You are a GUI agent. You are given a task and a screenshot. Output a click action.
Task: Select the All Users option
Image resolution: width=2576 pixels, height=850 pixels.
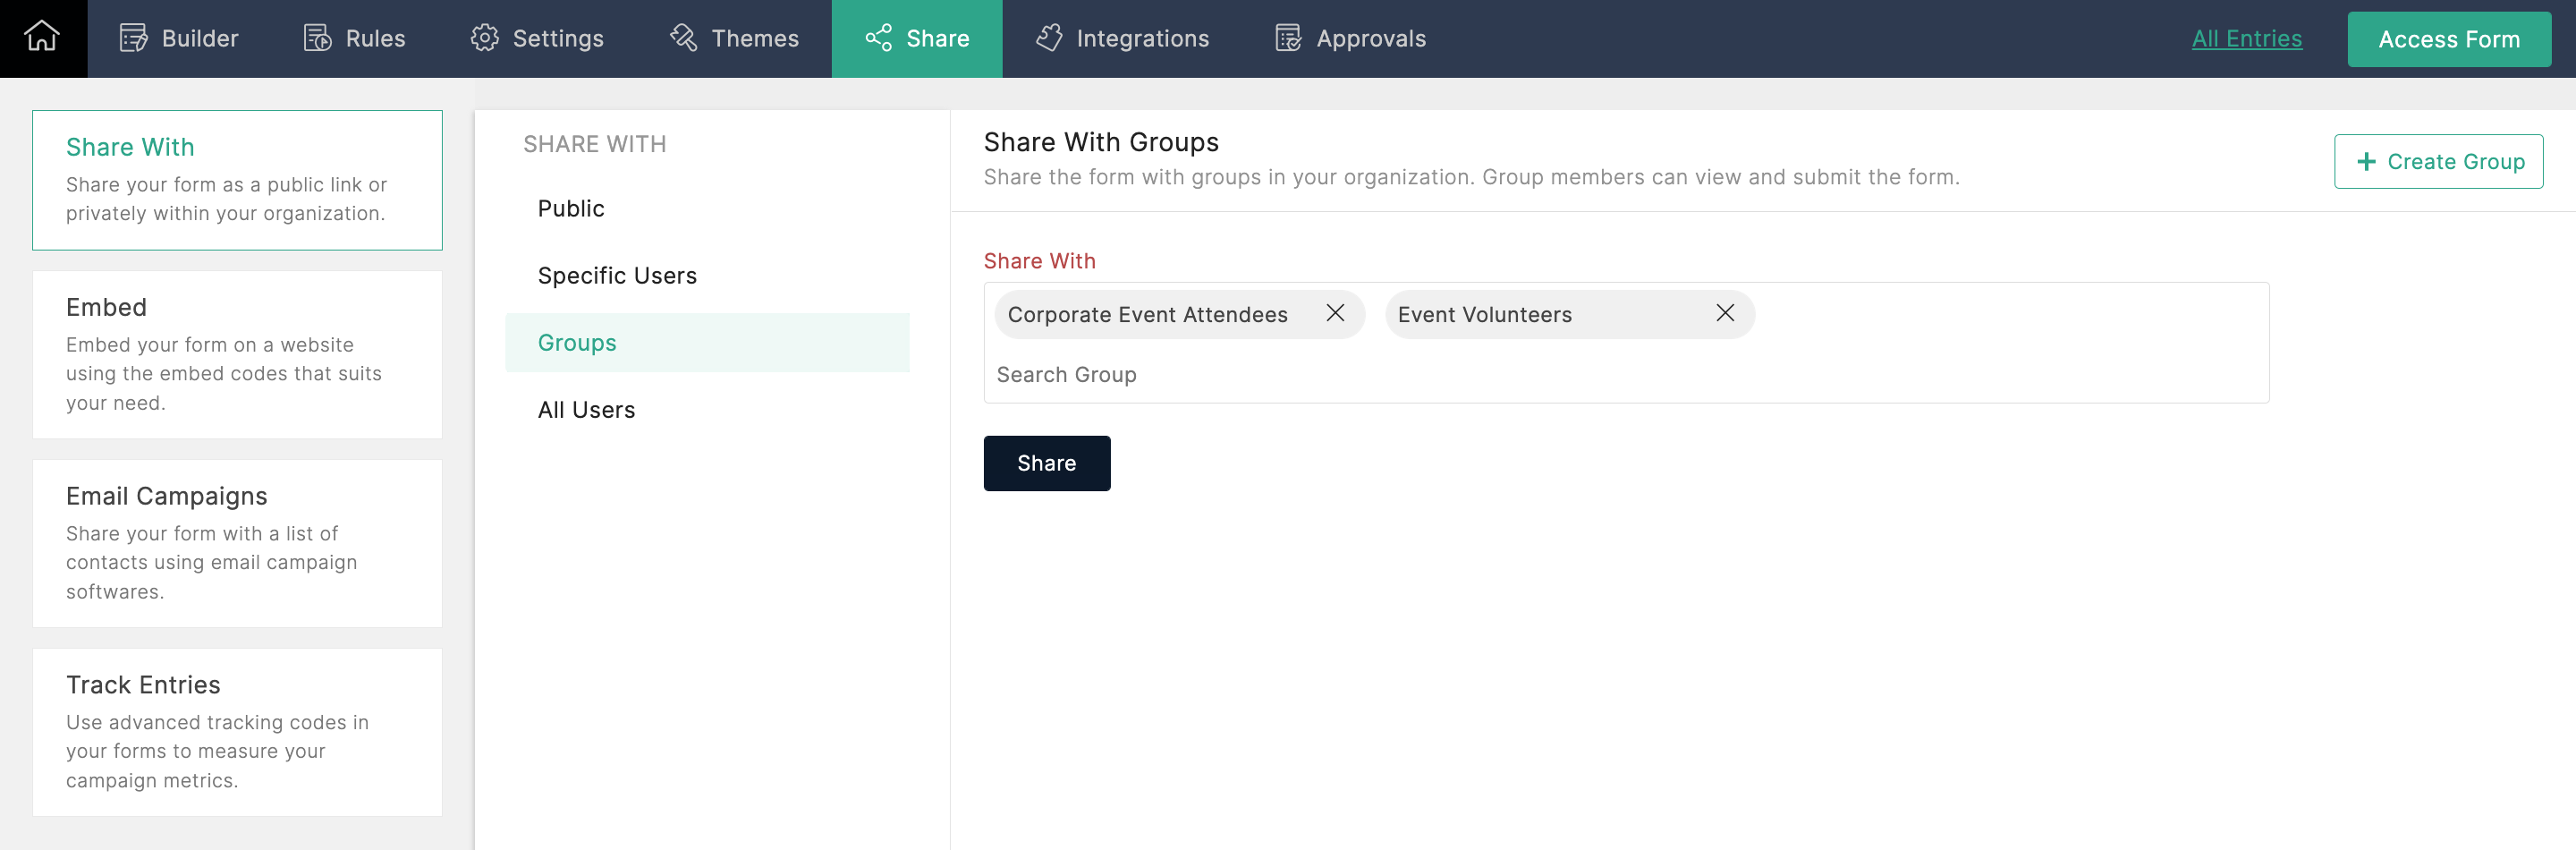click(x=707, y=409)
